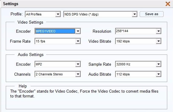Screen dimensions: 173x112
Task: Open the Frame Rate 15 fps dropdown arrow
Action: pos(78,41)
